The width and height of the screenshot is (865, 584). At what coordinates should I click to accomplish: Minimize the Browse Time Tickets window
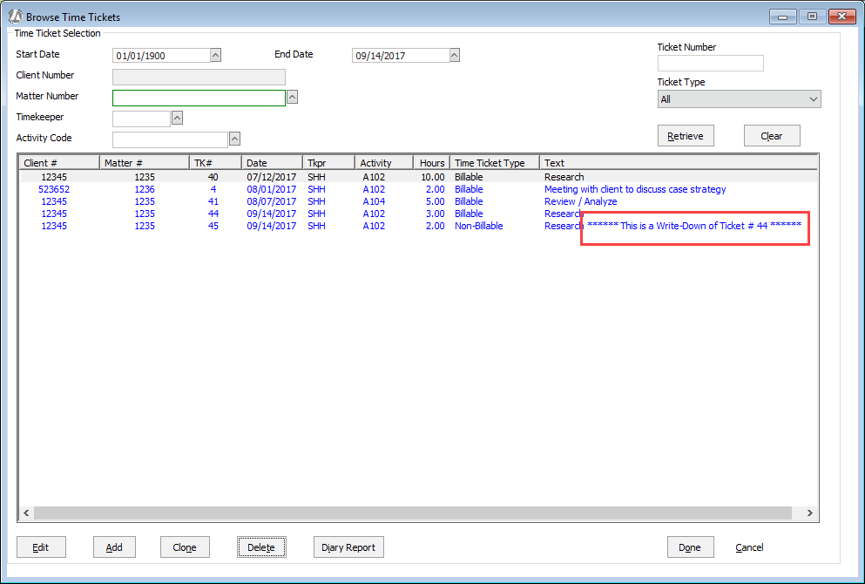[x=783, y=17]
